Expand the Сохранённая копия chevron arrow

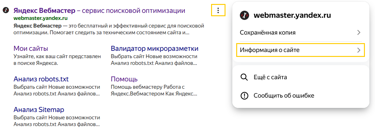tap(359, 32)
